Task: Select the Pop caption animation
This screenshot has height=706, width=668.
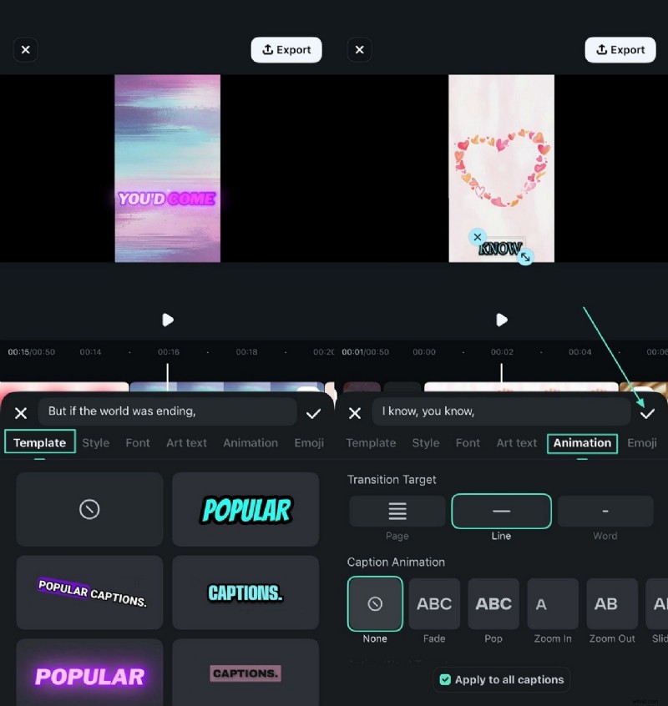Action: coord(493,603)
